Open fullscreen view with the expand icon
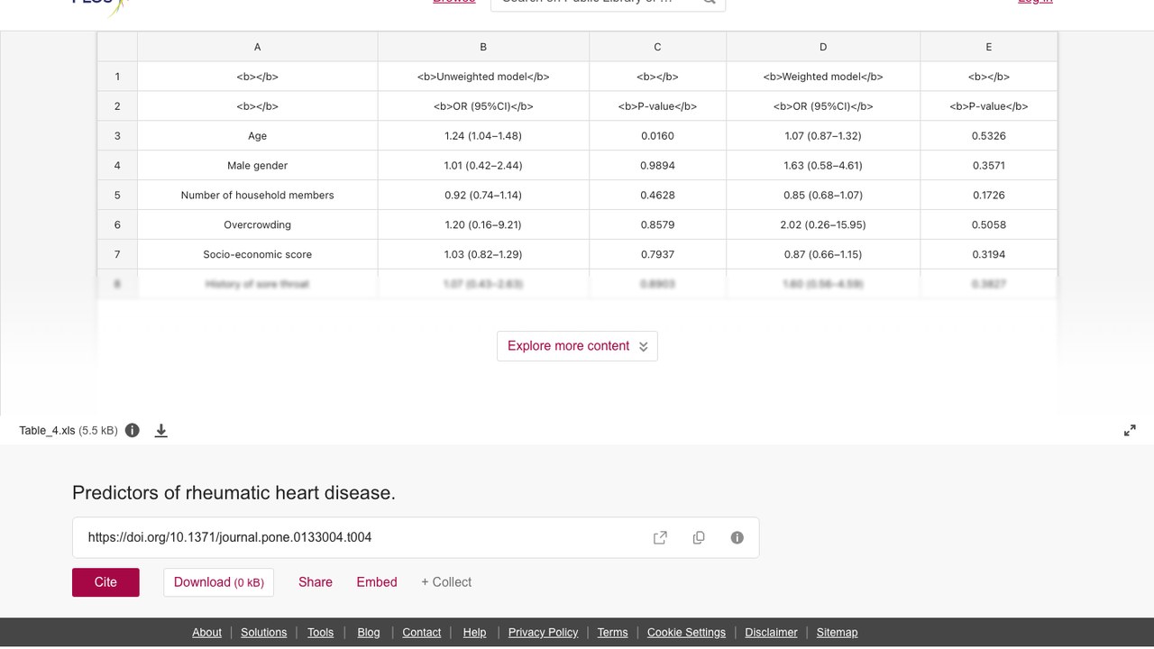1154x649 pixels. click(1130, 430)
